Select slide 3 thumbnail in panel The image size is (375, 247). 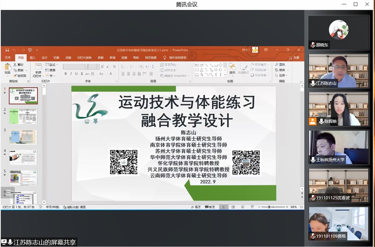23,136
